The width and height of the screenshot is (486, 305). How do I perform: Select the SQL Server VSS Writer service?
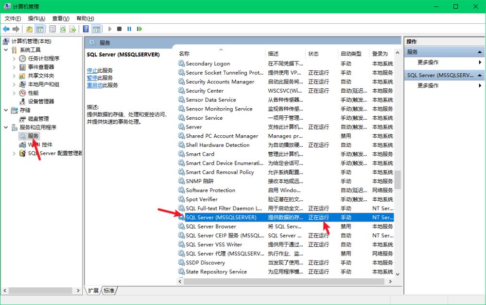[x=286, y=245]
